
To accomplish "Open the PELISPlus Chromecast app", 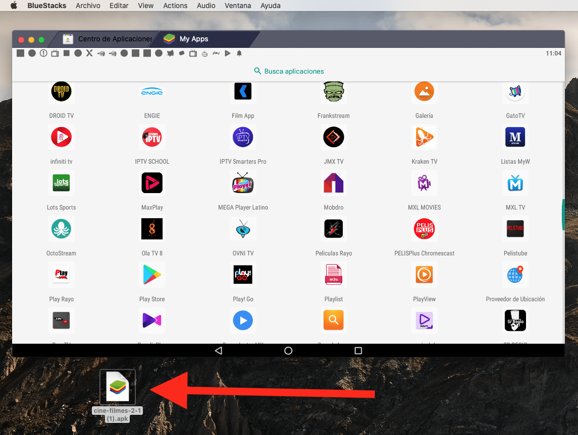I will click(x=424, y=229).
